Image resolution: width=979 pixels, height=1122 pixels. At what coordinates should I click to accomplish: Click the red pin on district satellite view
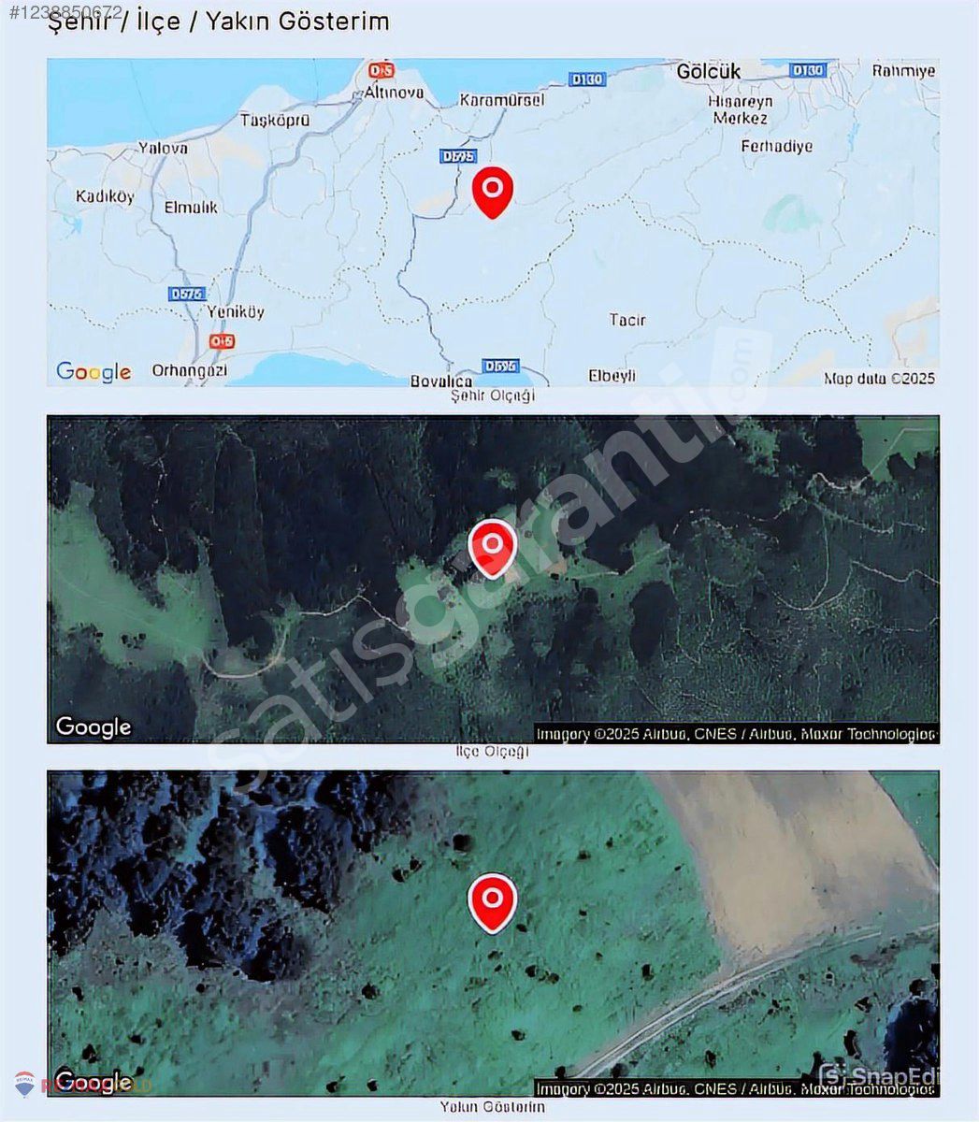click(x=492, y=548)
